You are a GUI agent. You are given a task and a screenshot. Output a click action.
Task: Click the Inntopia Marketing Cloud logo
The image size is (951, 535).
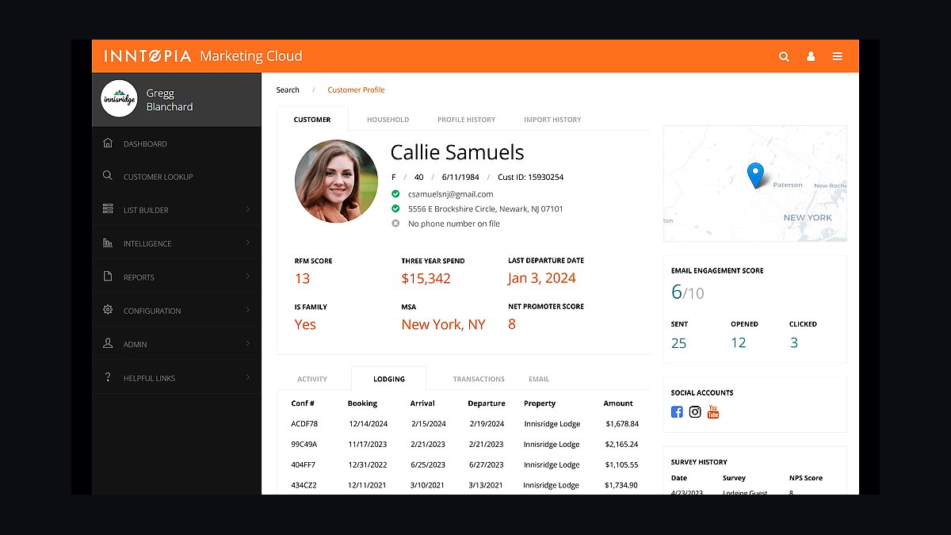coord(203,56)
